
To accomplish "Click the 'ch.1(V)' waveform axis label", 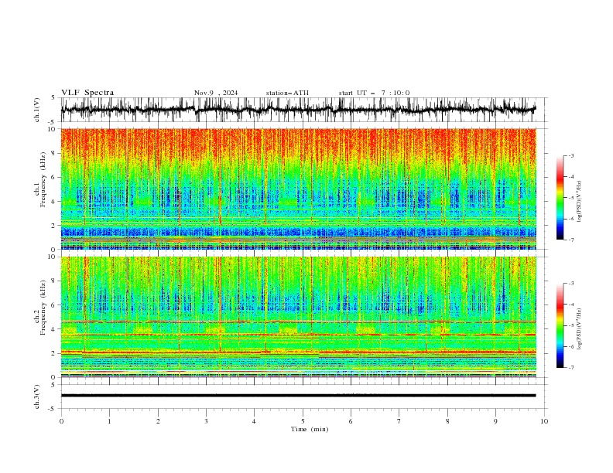I will click(x=36, y=110).
